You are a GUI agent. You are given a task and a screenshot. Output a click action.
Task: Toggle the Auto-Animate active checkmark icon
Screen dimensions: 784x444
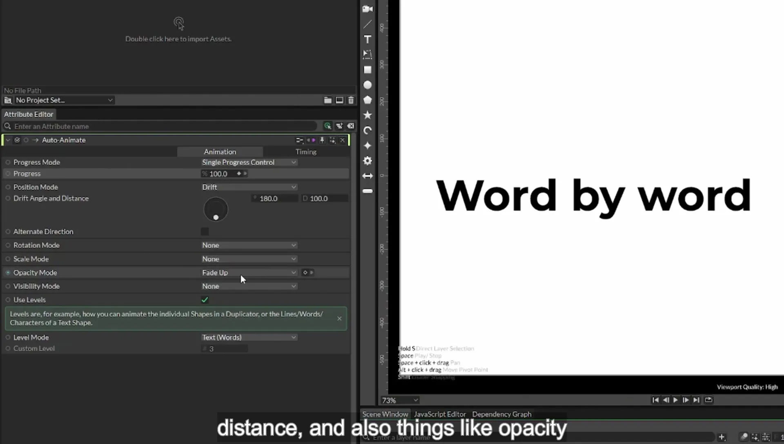tap(17, 140)
